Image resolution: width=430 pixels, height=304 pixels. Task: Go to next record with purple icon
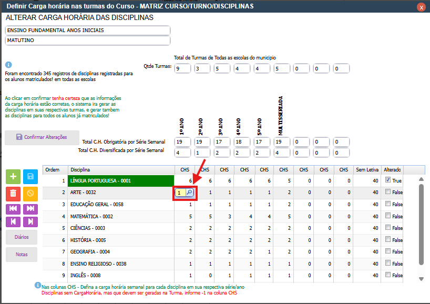30,221
